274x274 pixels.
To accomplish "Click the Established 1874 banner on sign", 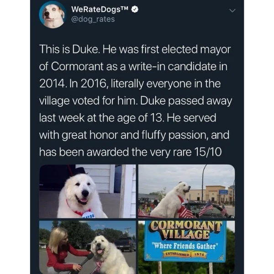I will [185, 254].
